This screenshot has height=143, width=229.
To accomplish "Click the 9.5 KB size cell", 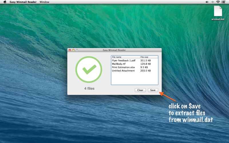I will (144, 67).
